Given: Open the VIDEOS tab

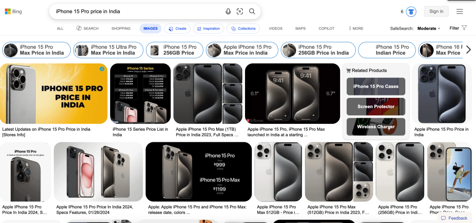Looking at the screenshot, I should click(276, 28).
